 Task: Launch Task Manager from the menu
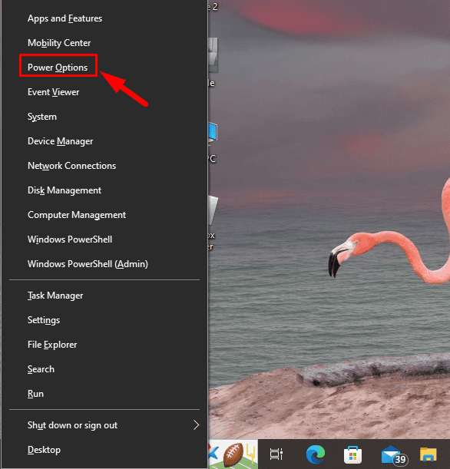(x=55, y=296)
